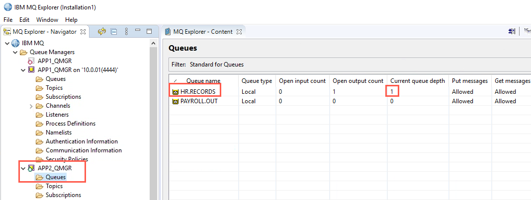The image size is (531, 200).
Task: Click the refresh icon in Navigator toolbar
Action: [x=101, y=32]
